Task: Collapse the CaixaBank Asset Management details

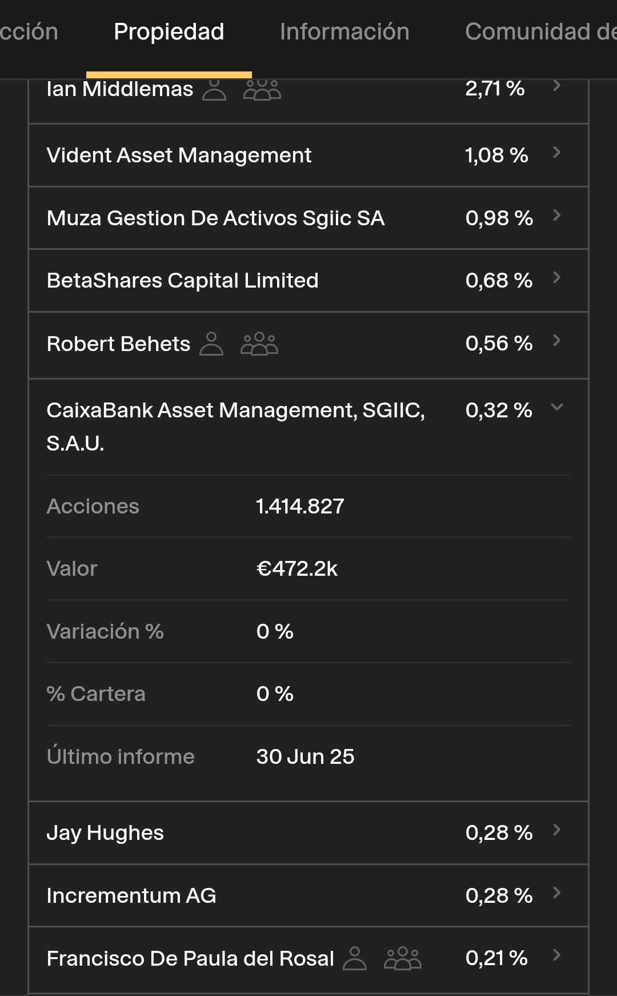Action: click(557, 407)
